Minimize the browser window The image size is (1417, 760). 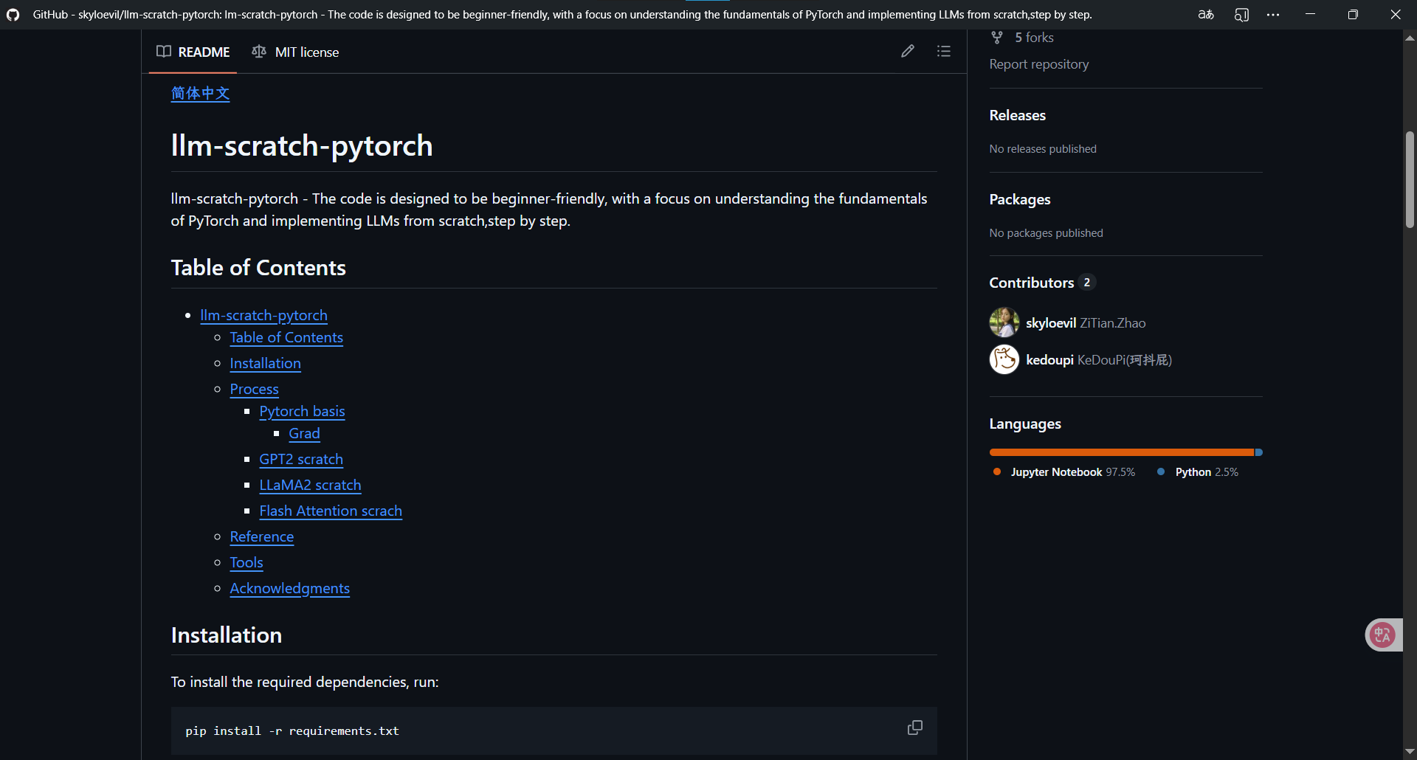[1310, 15]
